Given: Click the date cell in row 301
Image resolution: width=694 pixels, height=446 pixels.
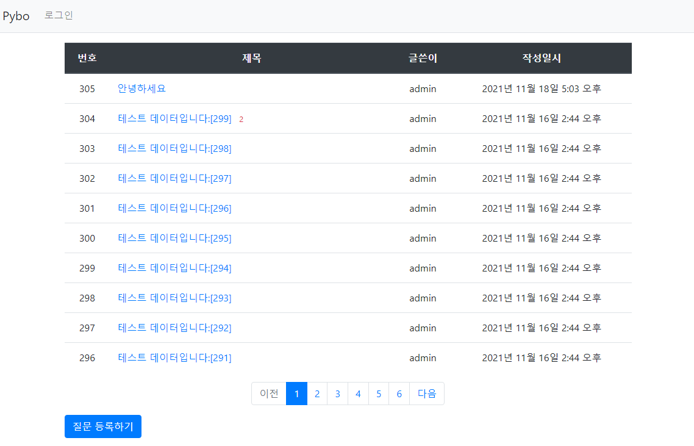Looking at the screenshot, I should pyautogui.click(x=542, y=208).
